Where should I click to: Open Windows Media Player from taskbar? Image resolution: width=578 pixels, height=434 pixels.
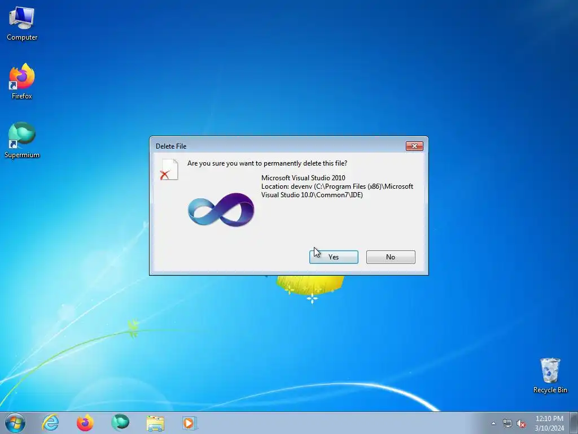[x=190, y=423]
